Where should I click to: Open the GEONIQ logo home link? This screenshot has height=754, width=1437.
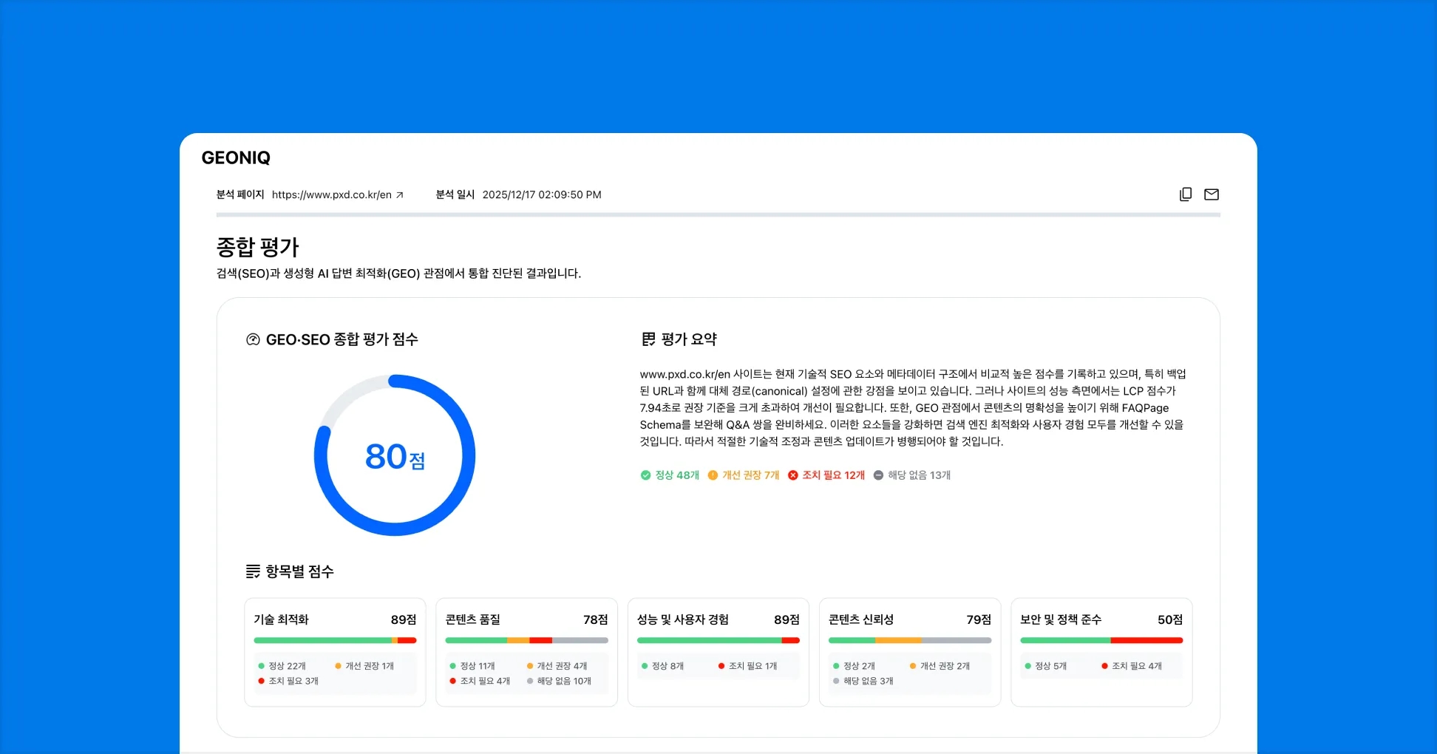point(236,157)
